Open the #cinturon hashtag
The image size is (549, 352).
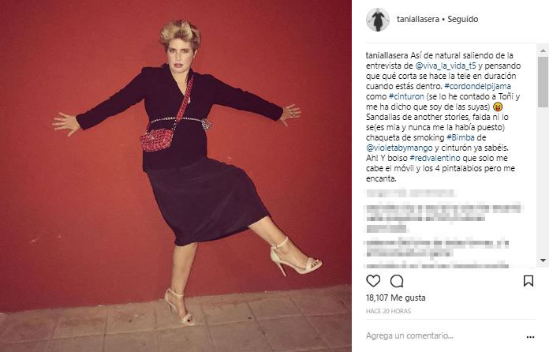[406, 96]
